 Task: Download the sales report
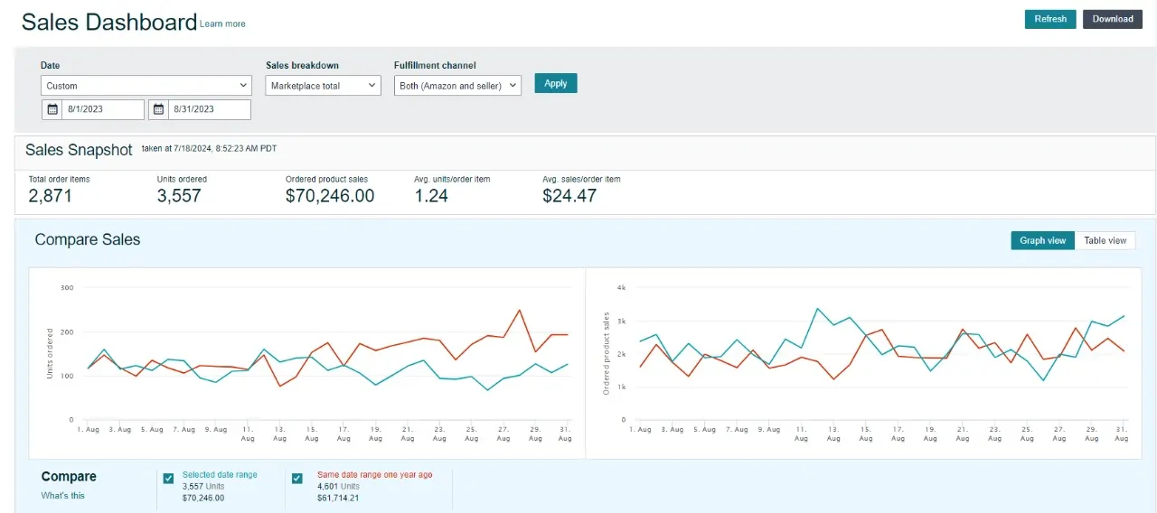[x=1112, y=19]
